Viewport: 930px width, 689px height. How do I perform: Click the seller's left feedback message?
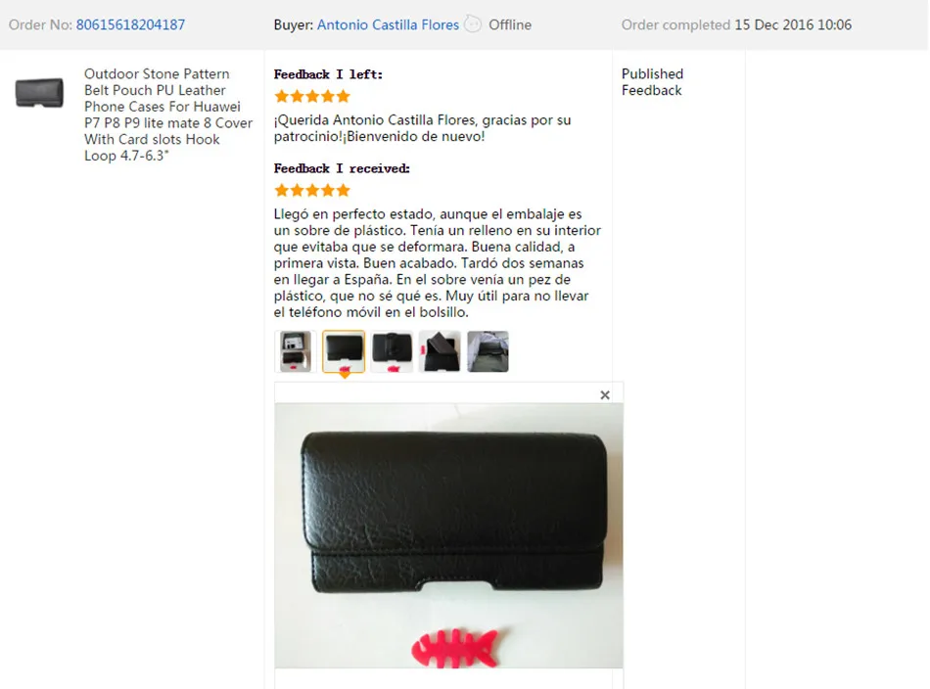click(x=422, y=128)
